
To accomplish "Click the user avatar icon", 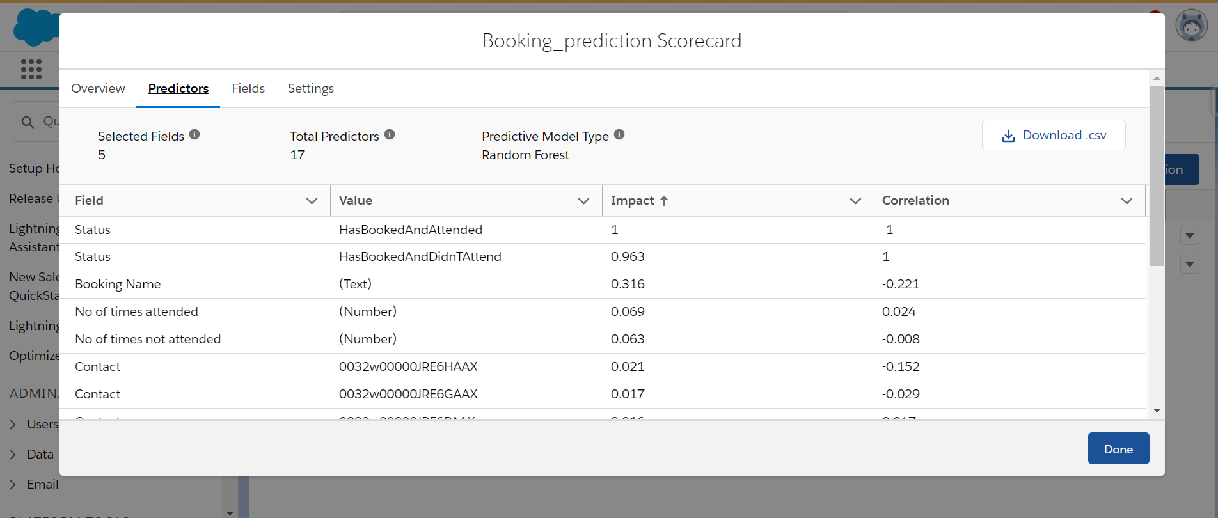I will pyautogui.click(x=1191, y=26).
